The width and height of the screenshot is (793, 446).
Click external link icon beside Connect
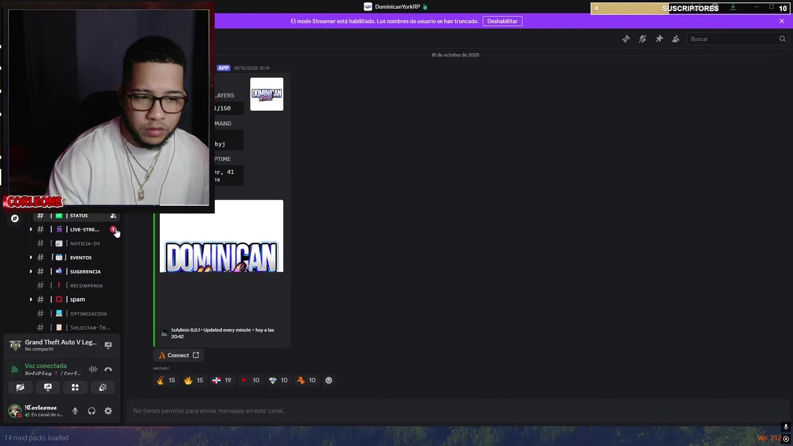(196, 355)
